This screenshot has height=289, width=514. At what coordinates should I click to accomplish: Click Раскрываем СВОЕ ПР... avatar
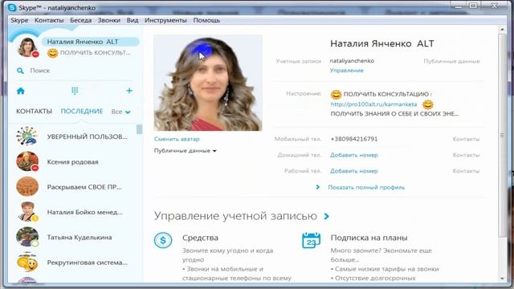coord(27,186)
